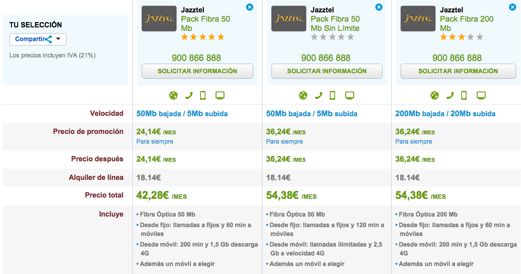Click landline phone icon under Pack Fibra 50 Mb

[189, 95]
